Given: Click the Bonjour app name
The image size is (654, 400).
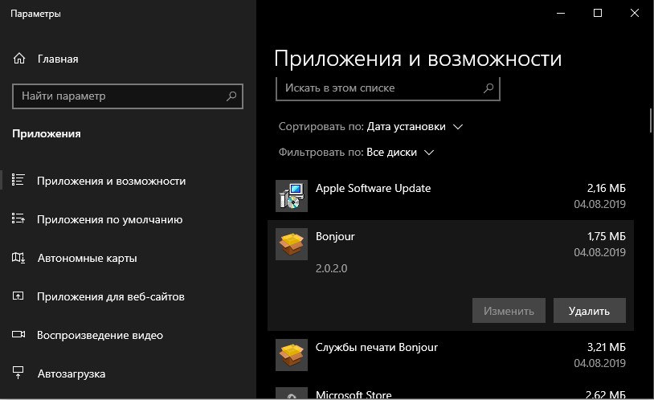Looking at the screenshot, I should click(335, 236).
